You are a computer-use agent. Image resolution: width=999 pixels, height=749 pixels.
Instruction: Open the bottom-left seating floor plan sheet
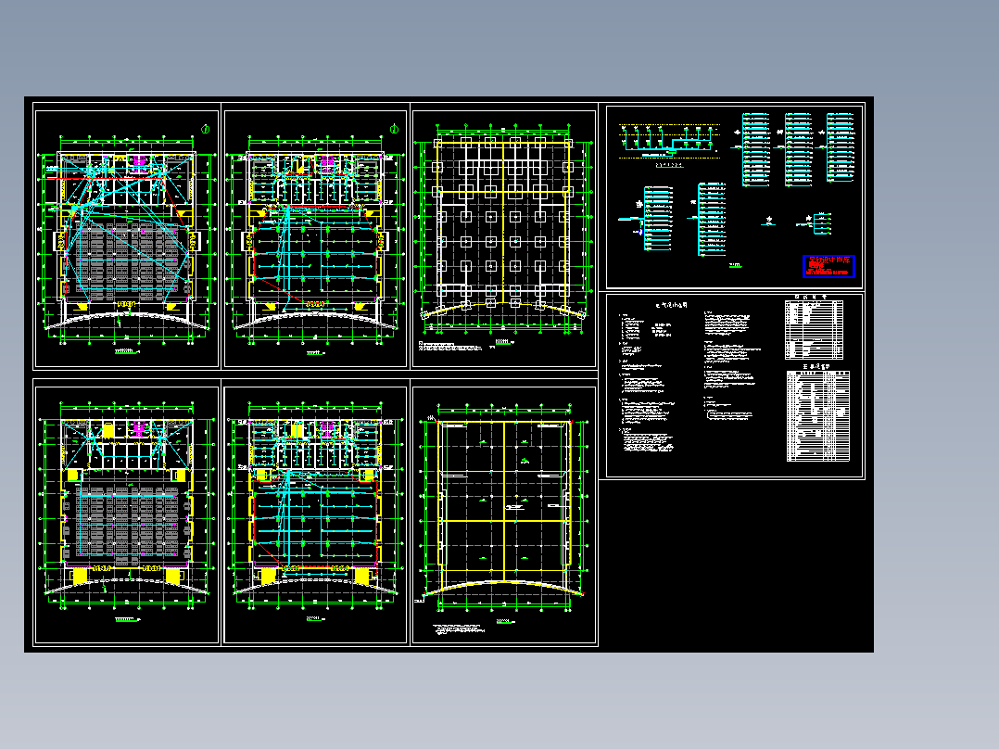click(x=127, y=515)
